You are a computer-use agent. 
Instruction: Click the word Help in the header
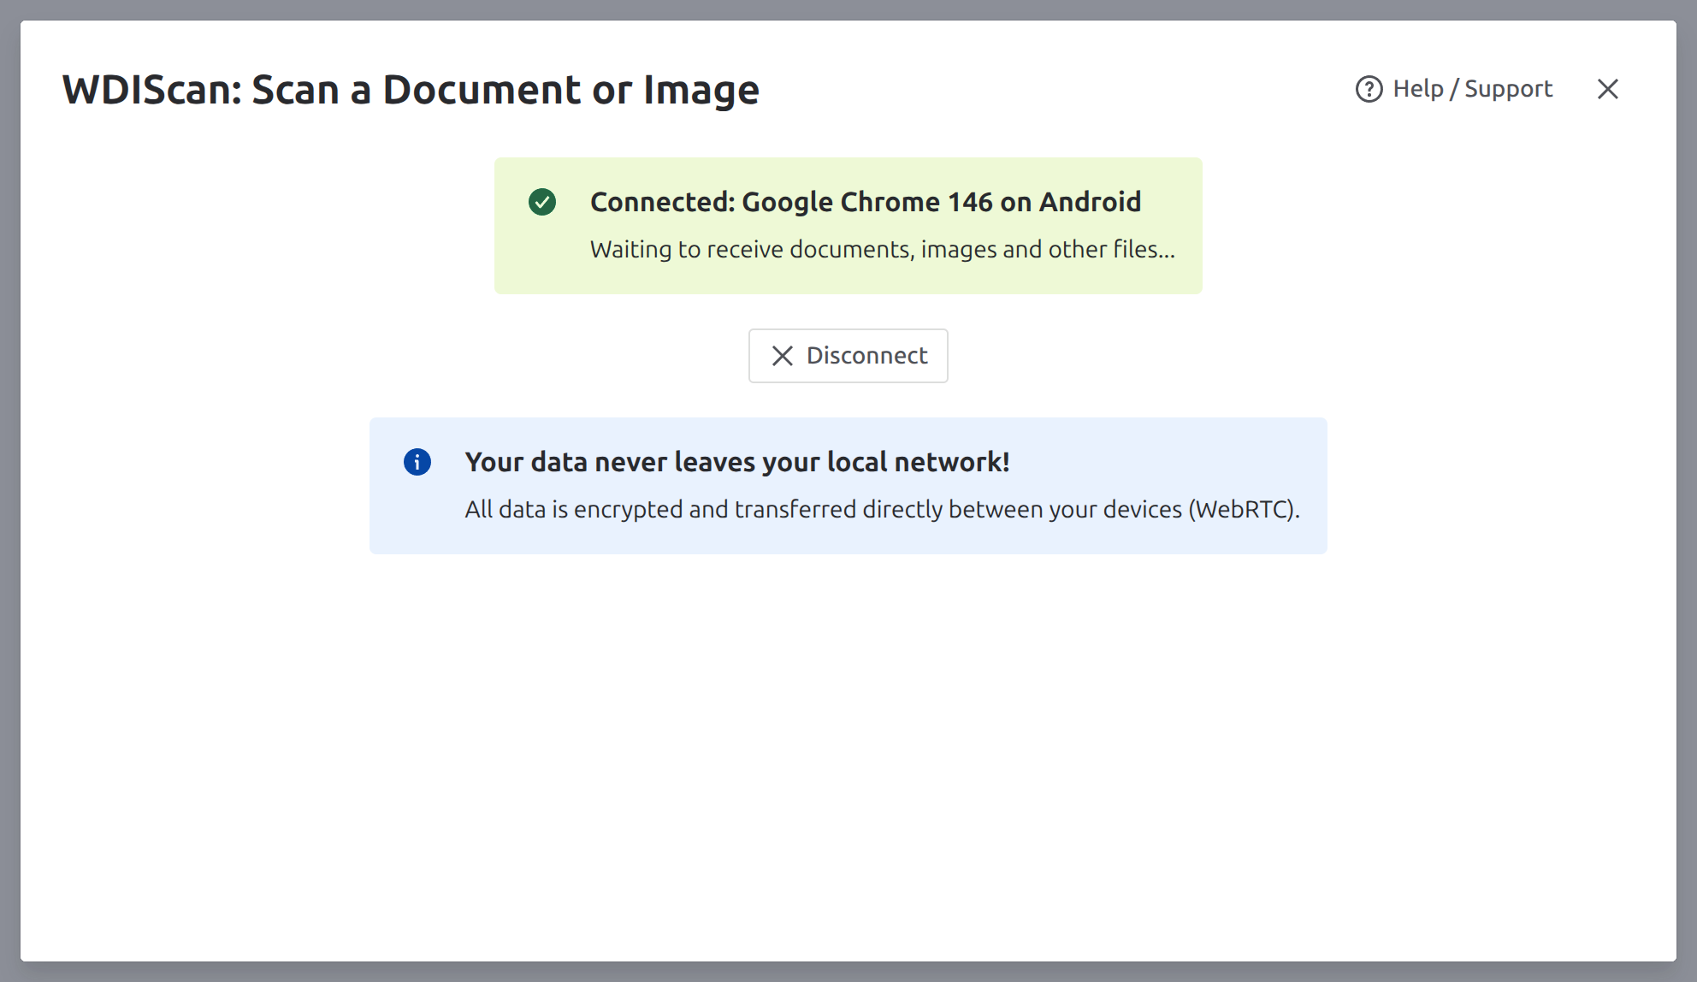point(1417,89)
